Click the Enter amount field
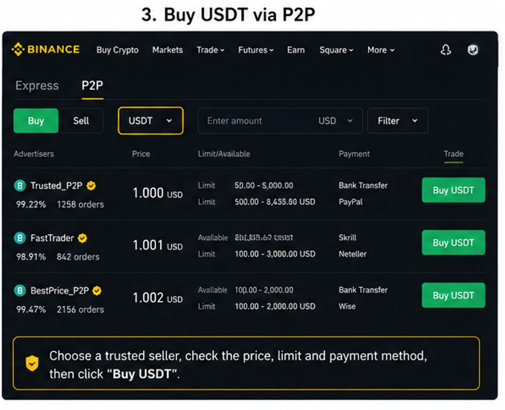 (x=280, y=121)
